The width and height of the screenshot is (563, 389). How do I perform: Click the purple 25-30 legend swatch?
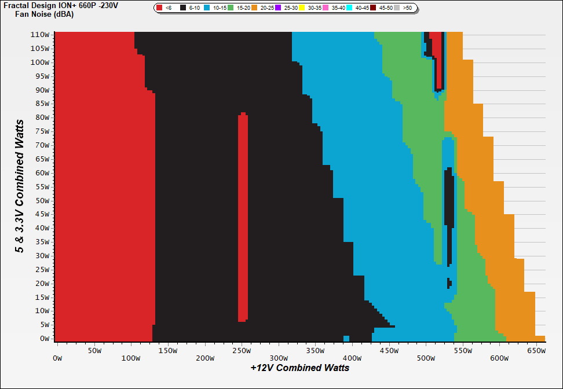tap(278, 8)
